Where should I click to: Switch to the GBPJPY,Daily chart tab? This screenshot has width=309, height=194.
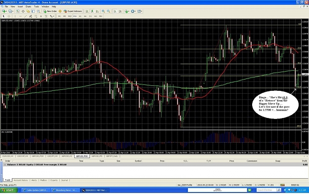pos(112,156)
